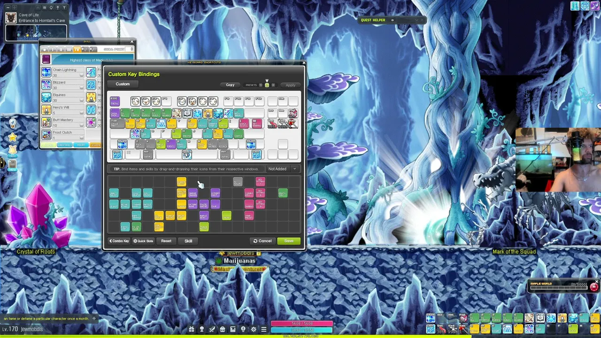Click the Space bar skill icon
The image size is (601, 338).
pyautogui.click(x=186, y=154)
